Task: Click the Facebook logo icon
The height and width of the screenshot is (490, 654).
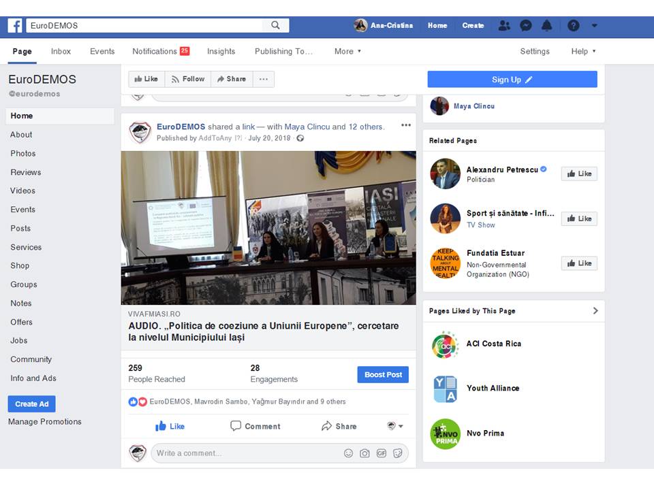Action: (15, 25)
